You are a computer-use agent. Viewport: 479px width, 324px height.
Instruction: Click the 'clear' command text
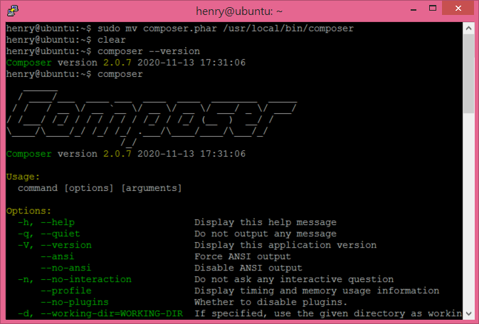112,40
